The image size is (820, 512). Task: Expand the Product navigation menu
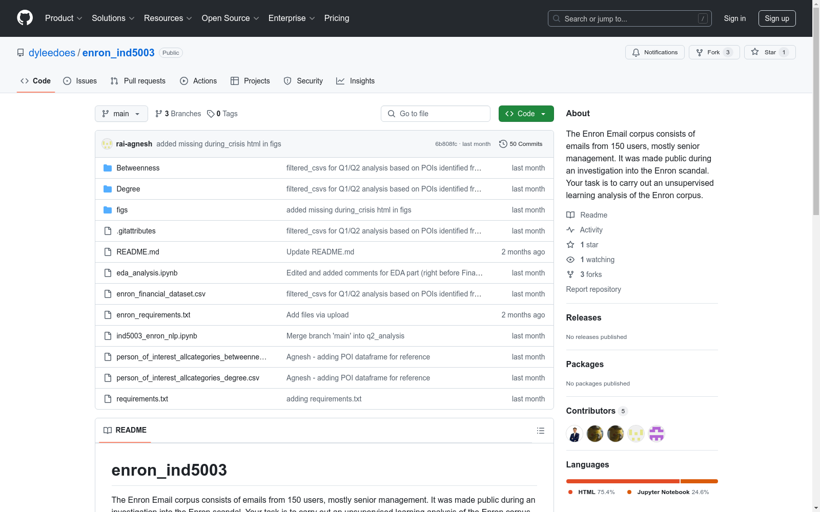click(x=64, y=18)
